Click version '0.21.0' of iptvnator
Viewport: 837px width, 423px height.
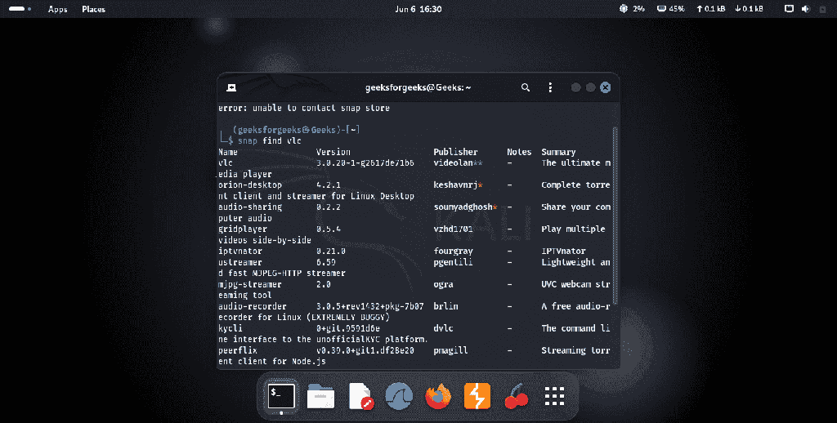point(331,251)
